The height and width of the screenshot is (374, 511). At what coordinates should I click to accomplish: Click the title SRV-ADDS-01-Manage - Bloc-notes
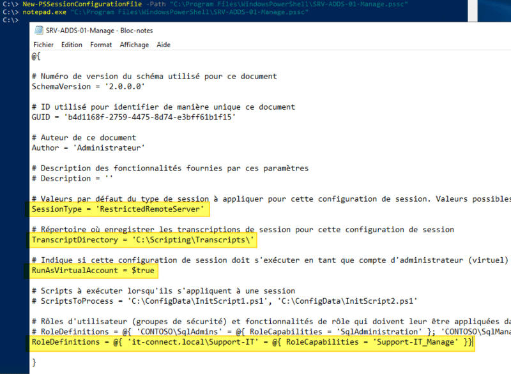click(x=100, y=31)
